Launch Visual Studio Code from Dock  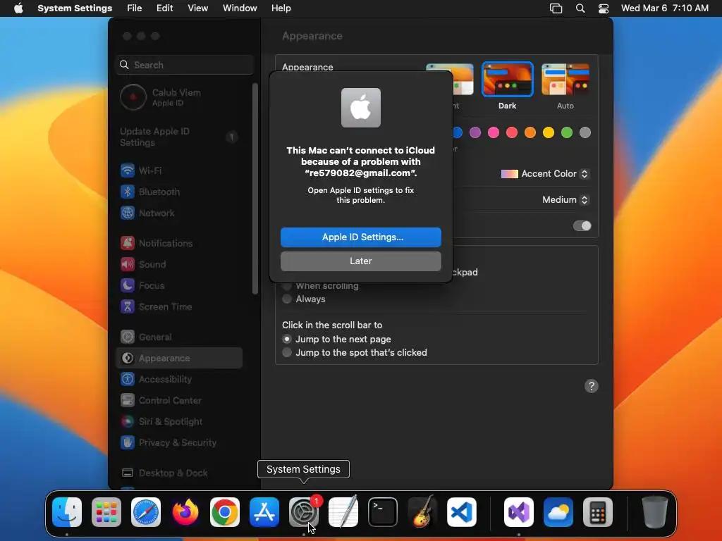(462, 512)
